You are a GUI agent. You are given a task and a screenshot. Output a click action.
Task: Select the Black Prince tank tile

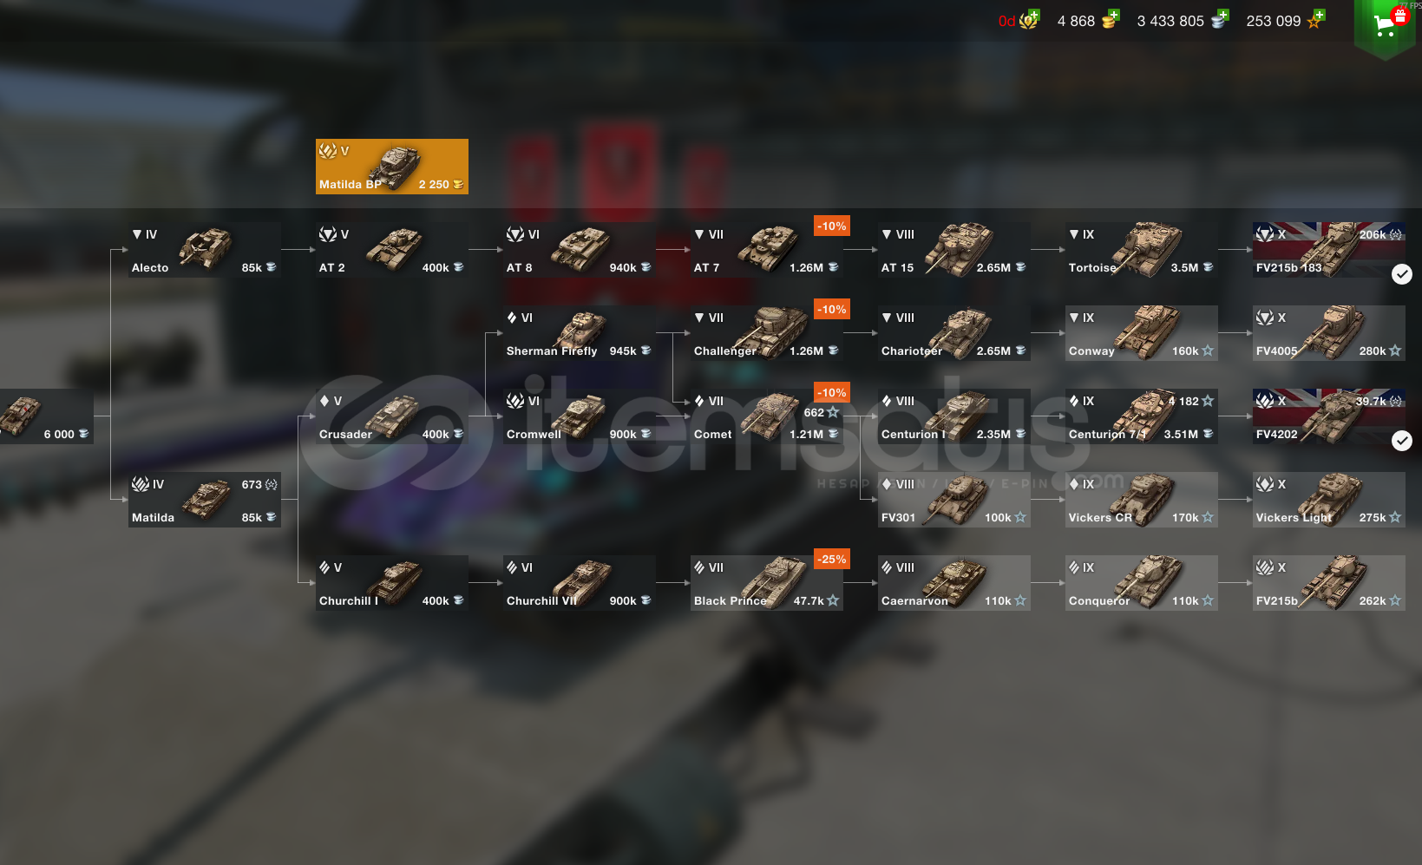pos(767,583)
